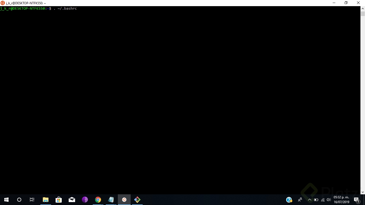Click the '. ~/.bashrc' command text
The image size is (365, 205).
click(x=65, y=9)
